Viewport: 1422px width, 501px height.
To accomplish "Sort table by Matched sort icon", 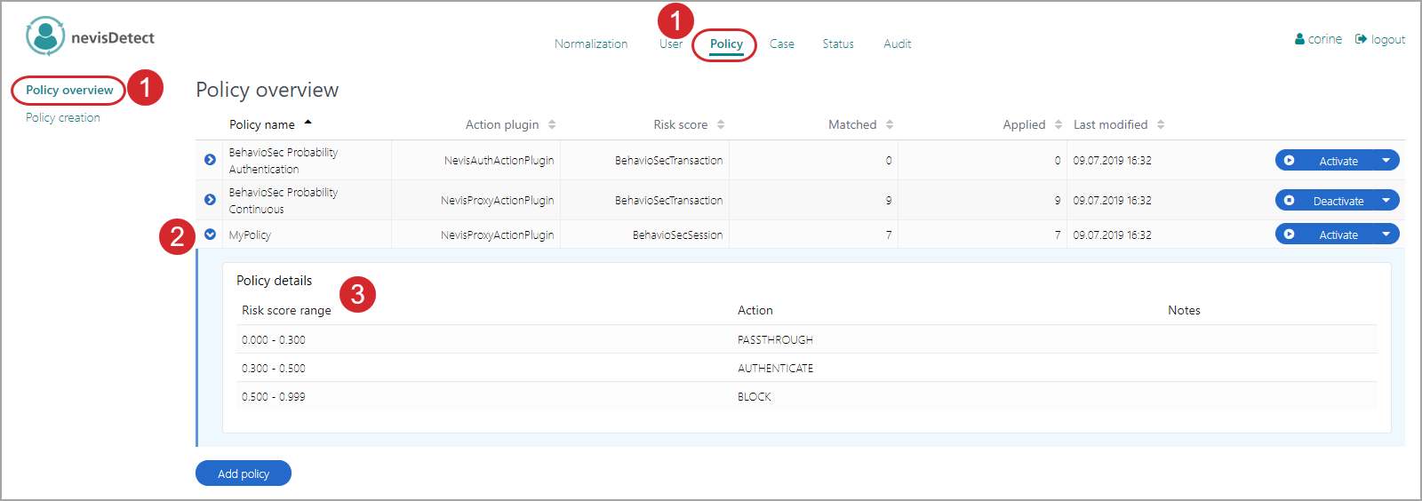I will (890, 124).
